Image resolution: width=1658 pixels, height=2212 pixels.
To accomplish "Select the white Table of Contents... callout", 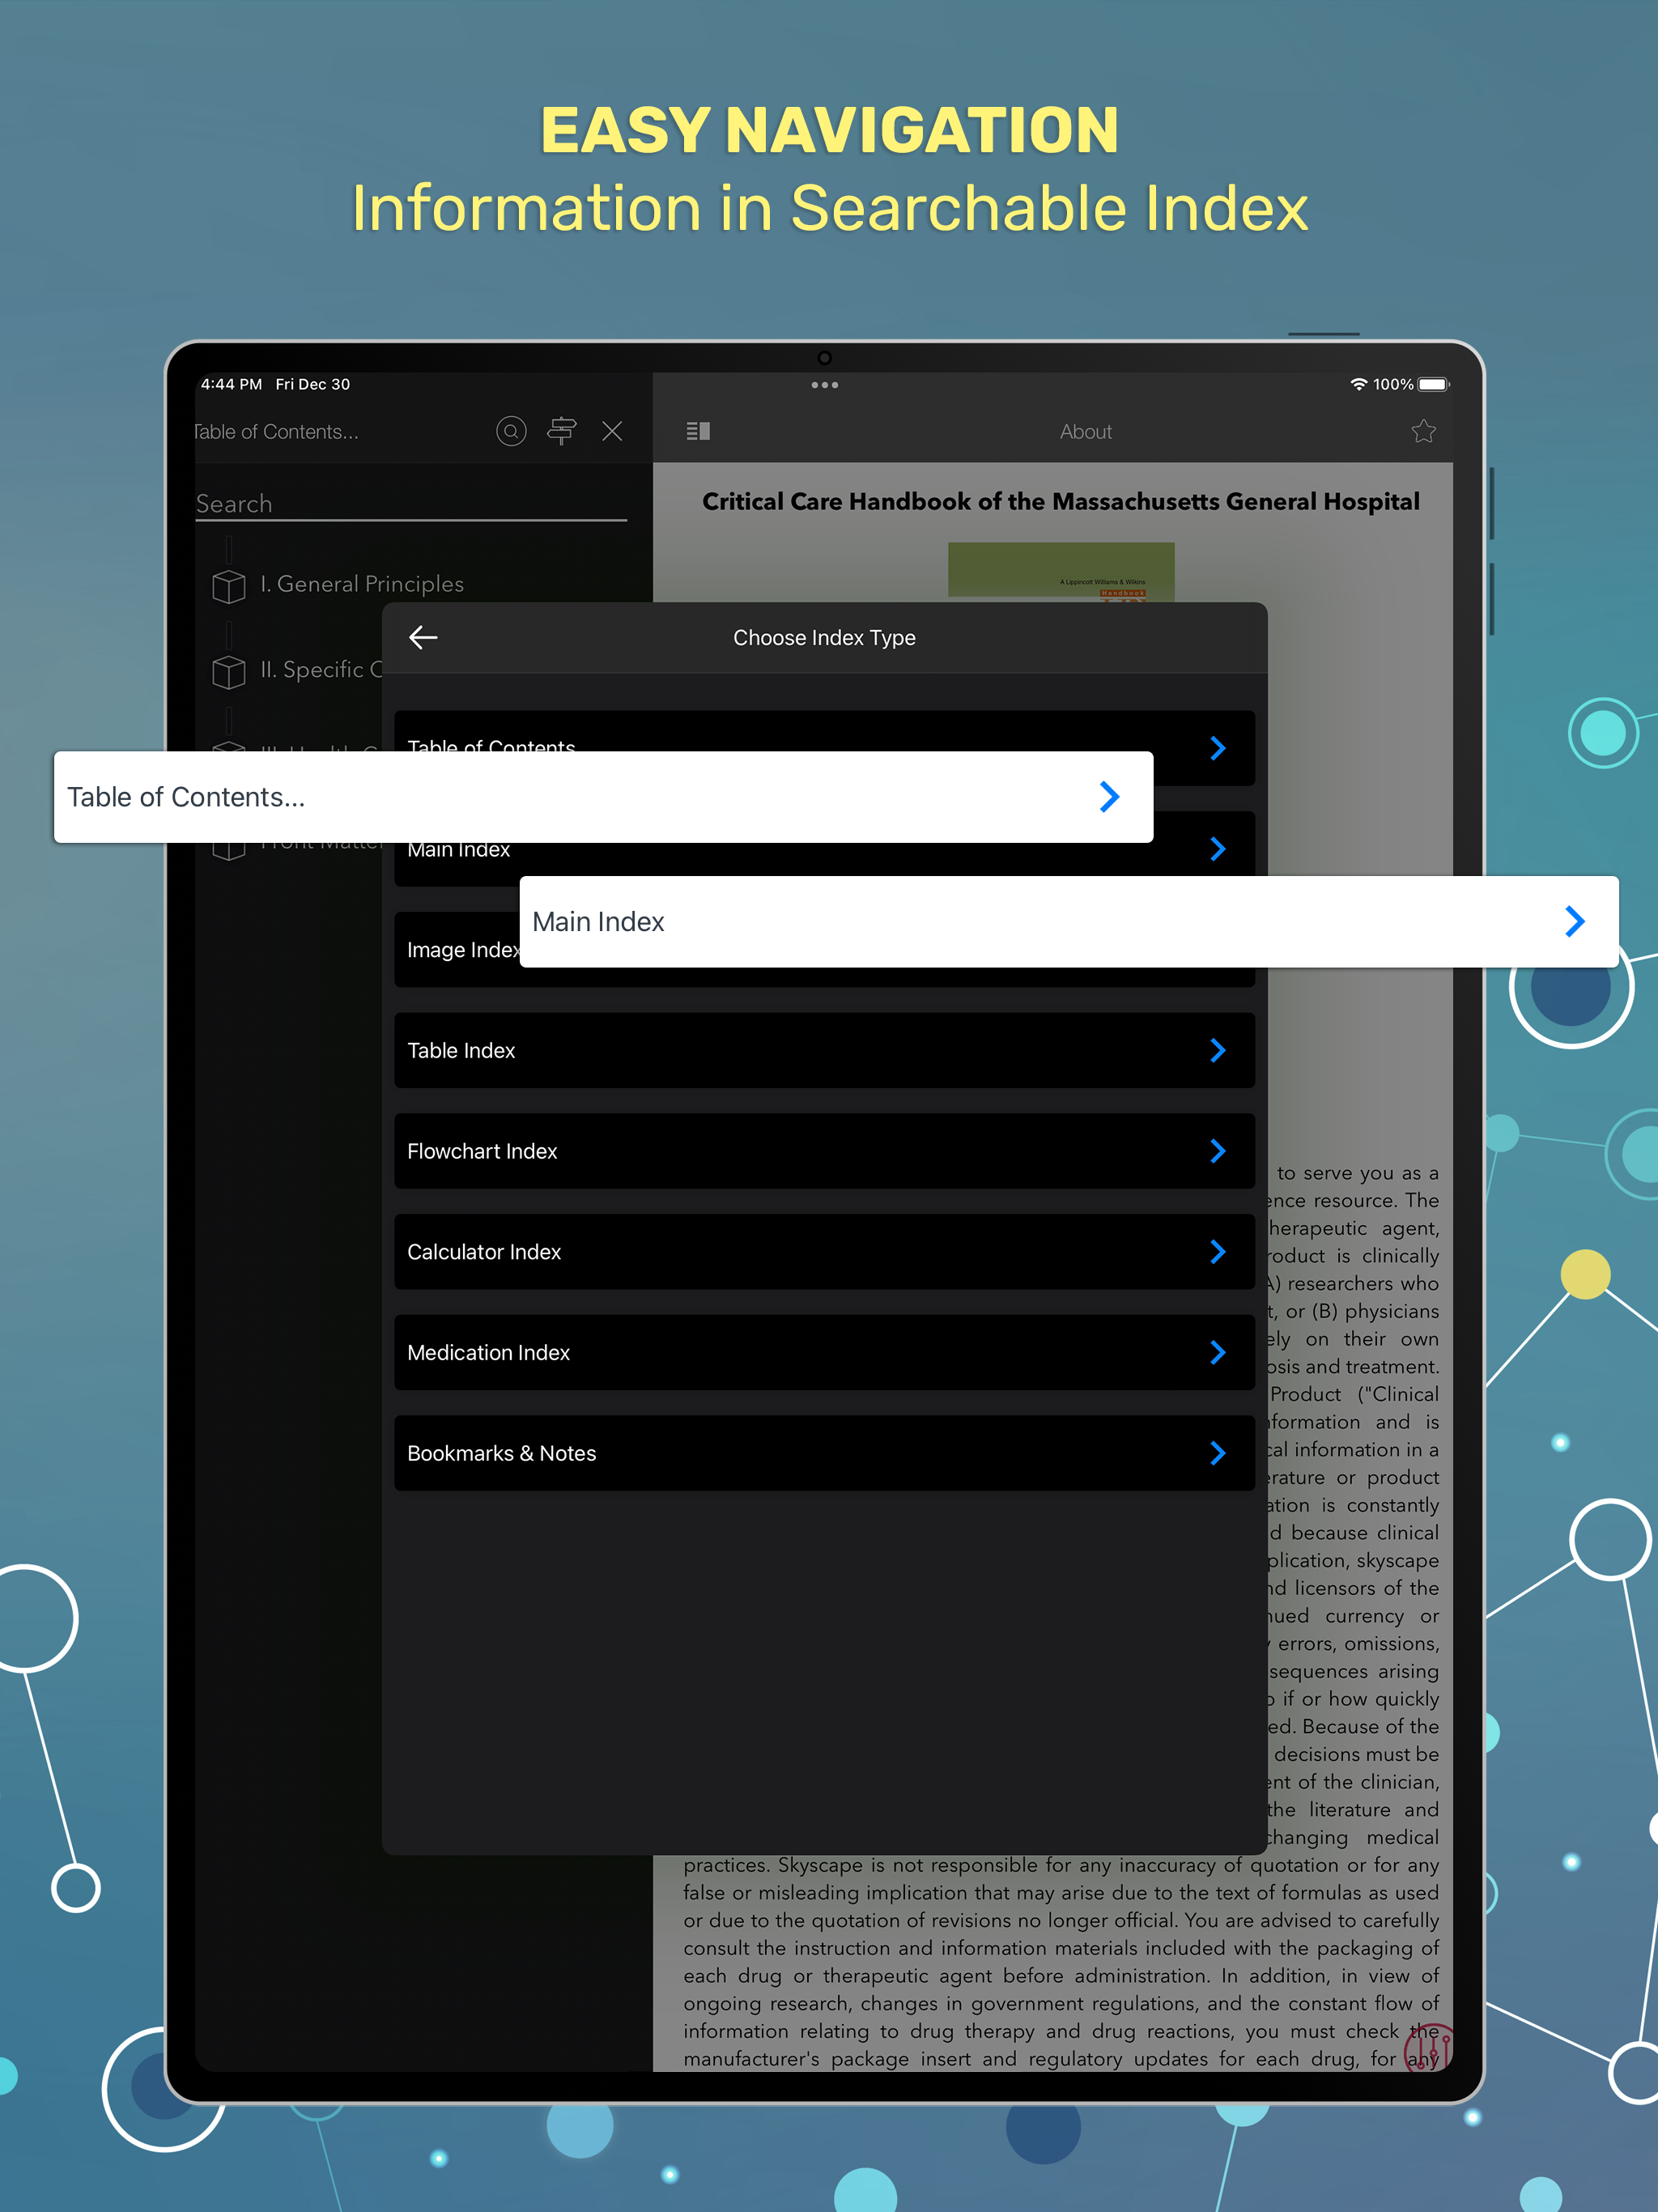I will (603, 797).
